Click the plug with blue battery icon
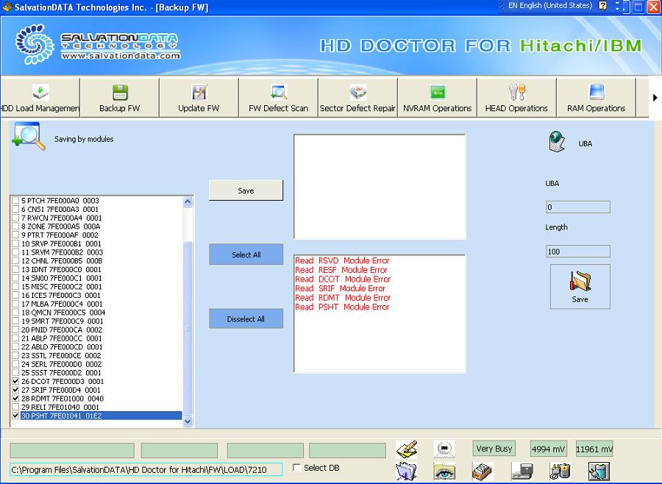Viewport: 662px width, 484px height. click(599, 471)
